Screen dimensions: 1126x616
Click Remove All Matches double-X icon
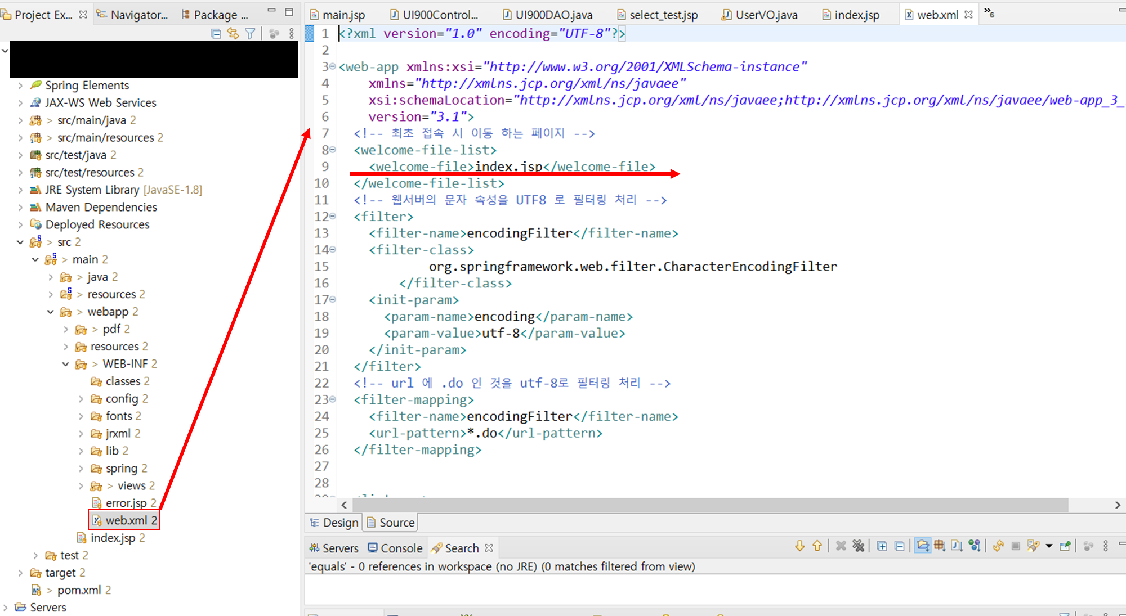[858, 546]
